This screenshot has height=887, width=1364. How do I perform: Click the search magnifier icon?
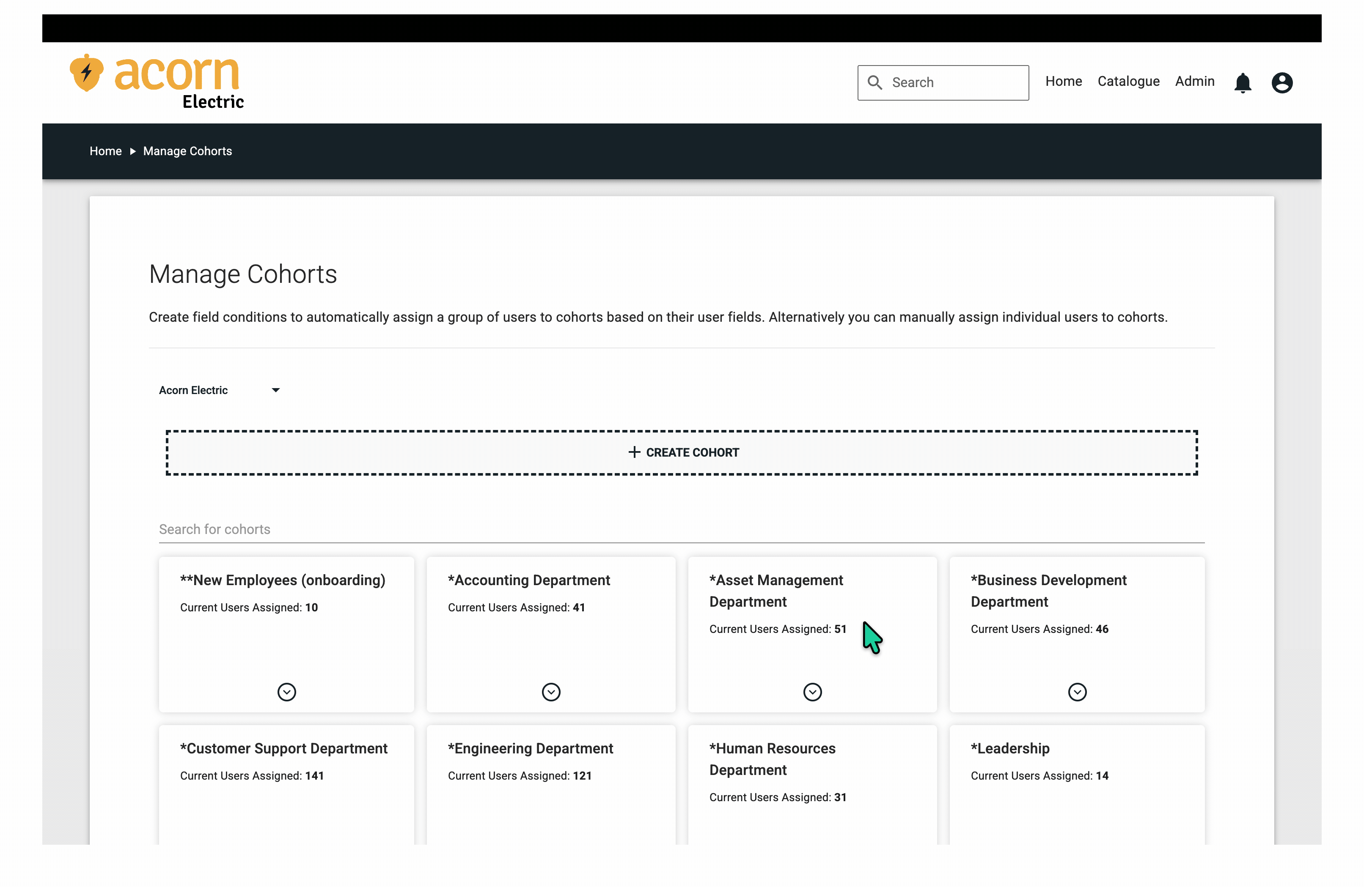coord(874,82)
